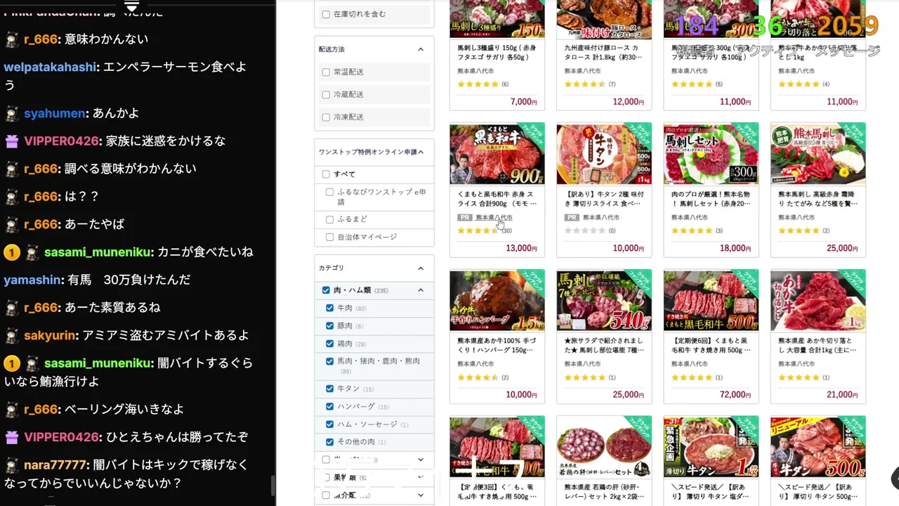
Task: Uncheck 牛タン category checkbox
Action: point(330,389)
